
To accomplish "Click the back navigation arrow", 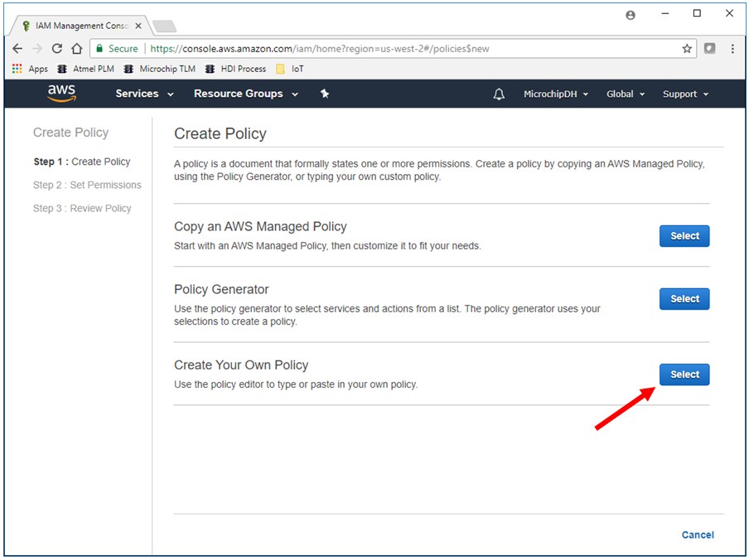I will pos(17,49).
